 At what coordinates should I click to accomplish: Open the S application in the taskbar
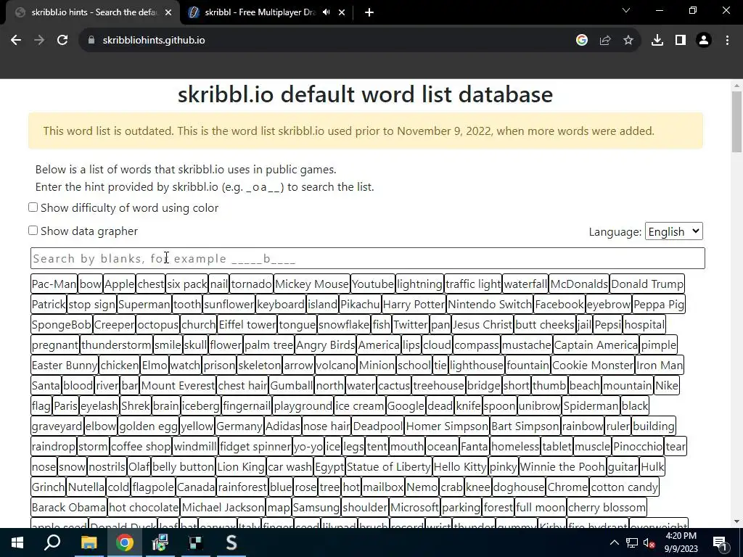(x=231, y=542)
